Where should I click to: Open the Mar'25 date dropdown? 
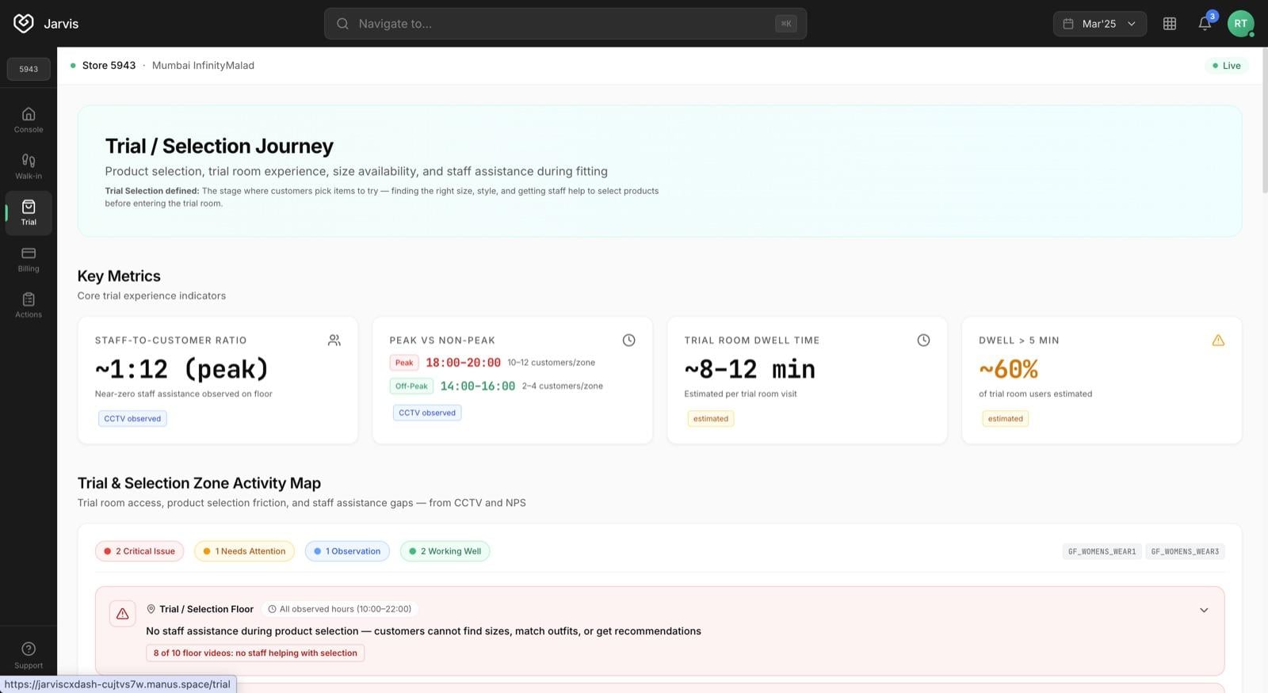(x=1099, y=24)
